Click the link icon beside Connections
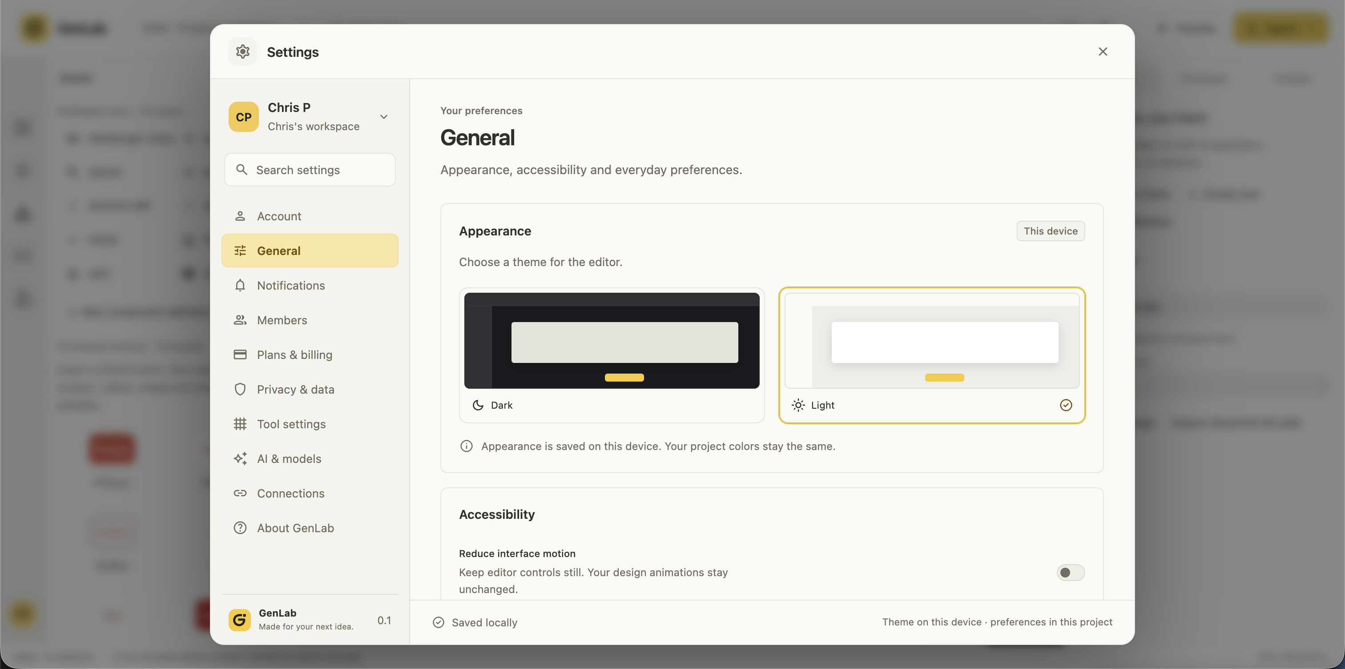1345x669 pixels. [x=240, y=493]
